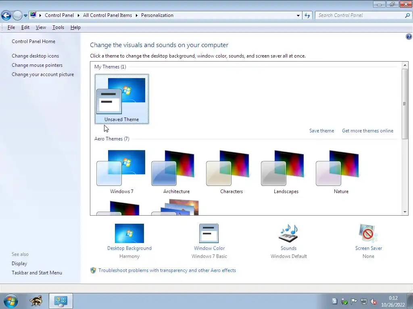
Task: Click the Action Center flag tray icon
Action: click(354, 301)
